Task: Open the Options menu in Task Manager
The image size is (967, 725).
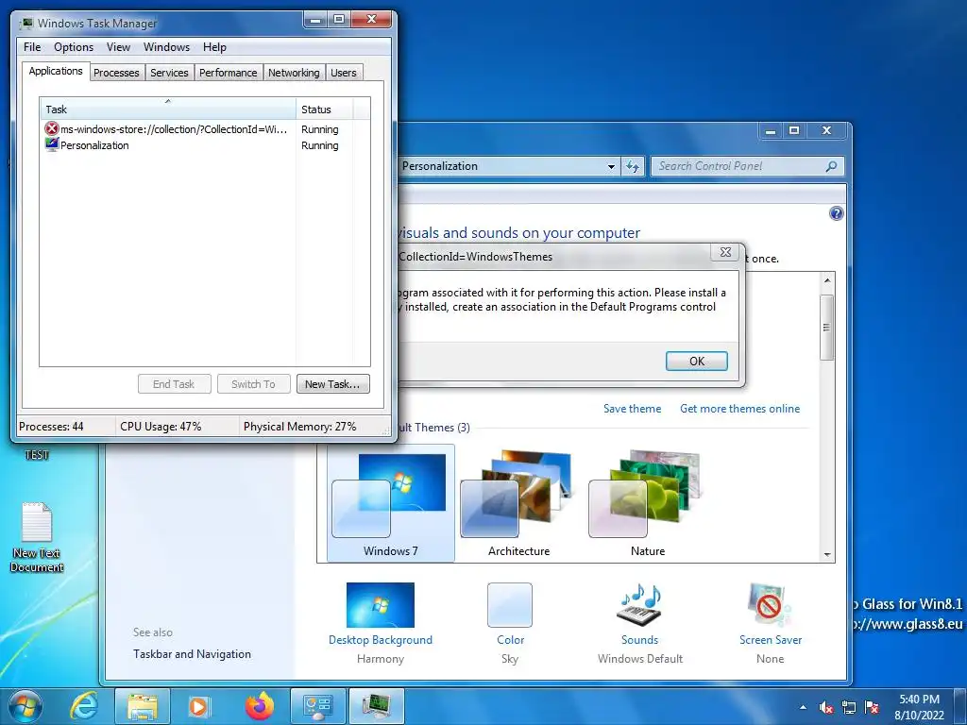Action: click(74, 47)
